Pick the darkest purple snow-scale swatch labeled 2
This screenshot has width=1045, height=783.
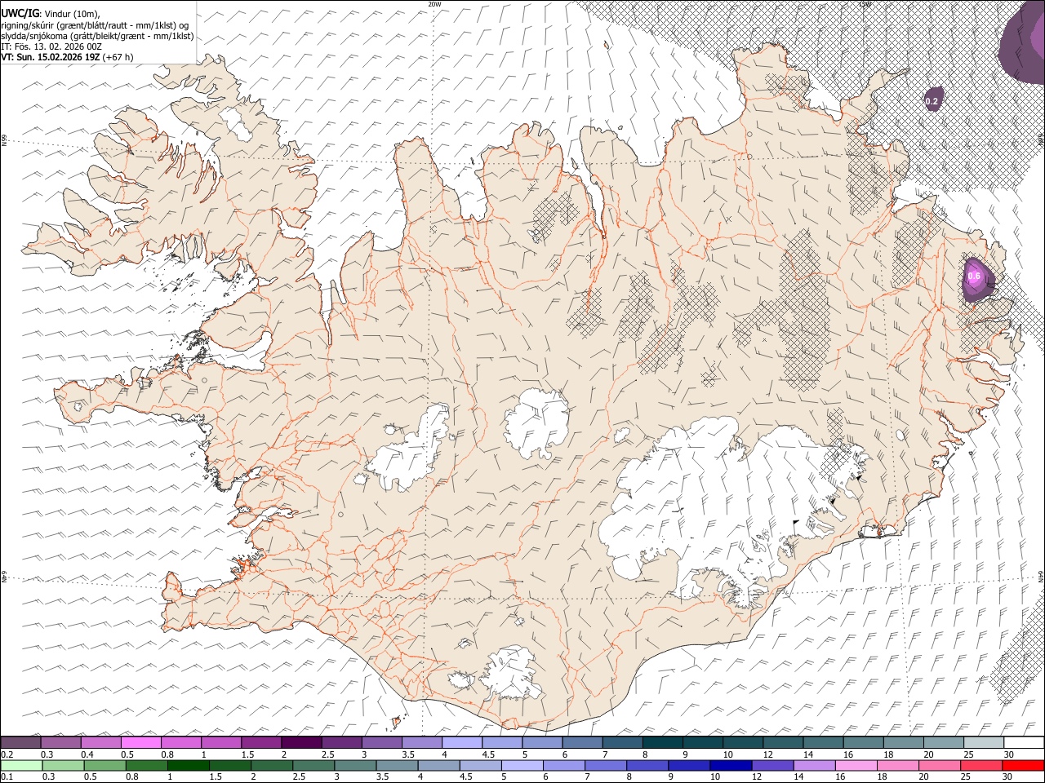(301, 743)
